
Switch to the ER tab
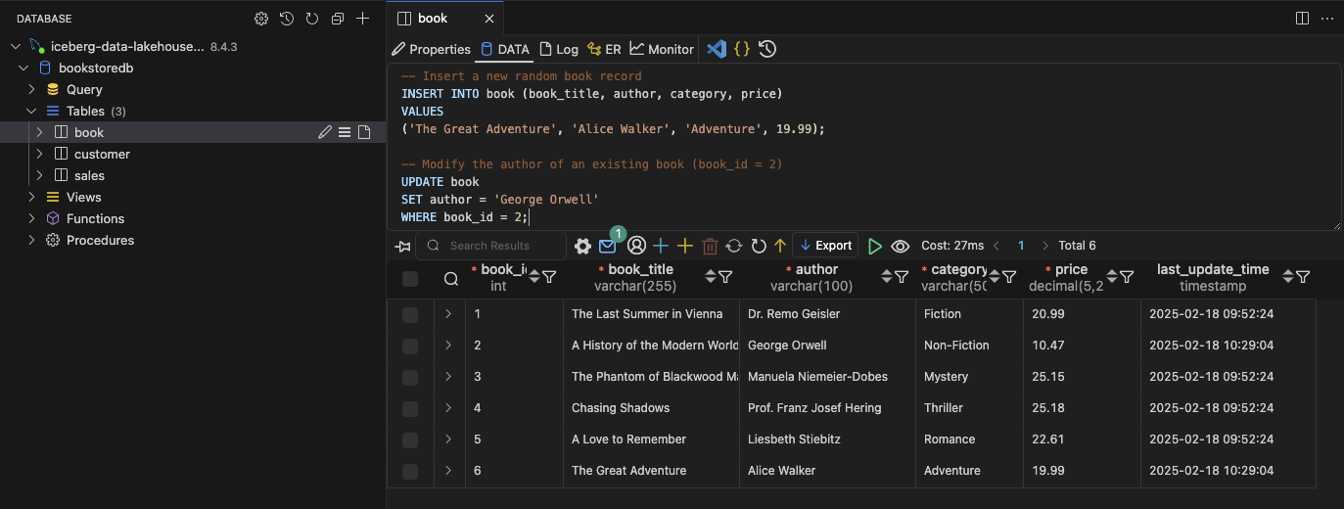pyautogui.click(x=604, y=49)
